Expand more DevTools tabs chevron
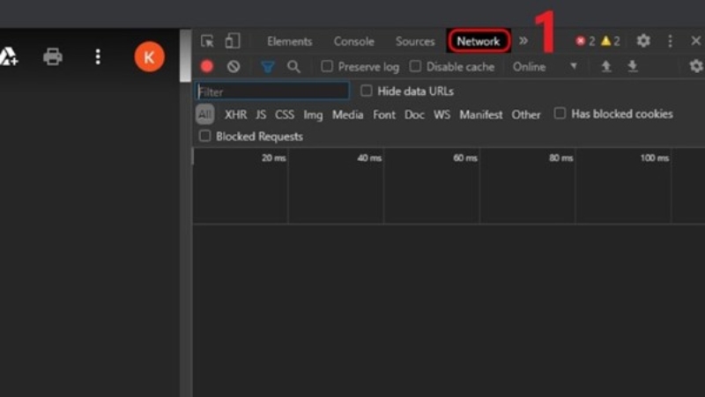 (523, 41)
